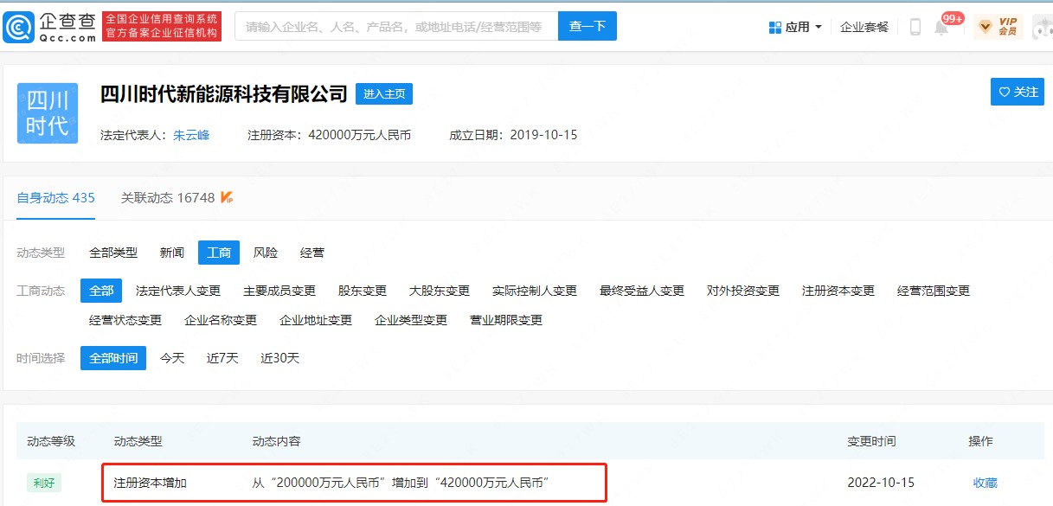Click the 进入主页 button

pos(384,93)
